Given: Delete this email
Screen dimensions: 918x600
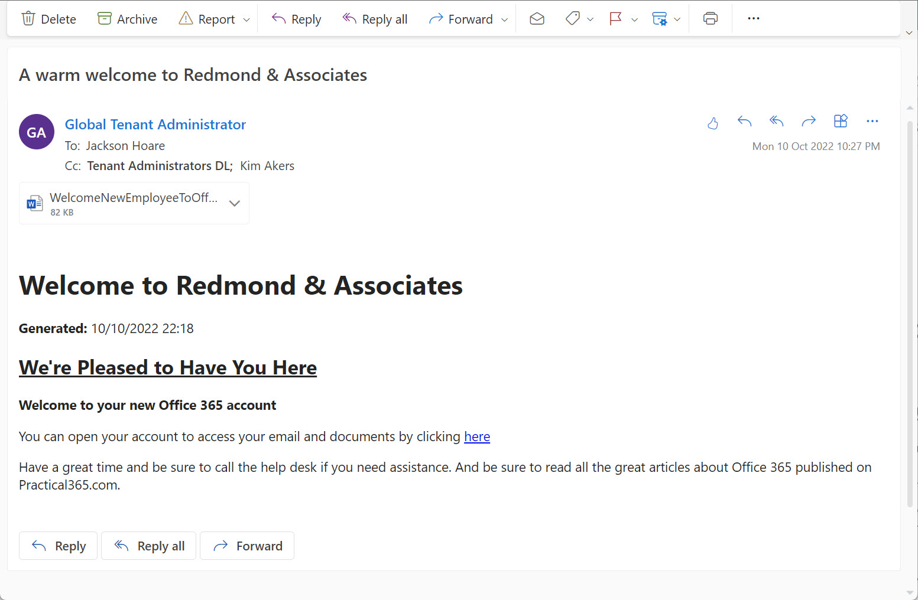Looking at the screenshot, I should 48,18.
